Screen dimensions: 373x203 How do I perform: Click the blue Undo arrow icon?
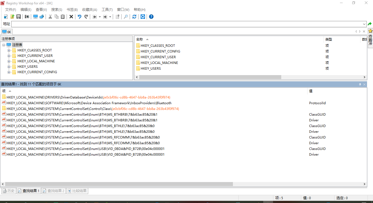(79, 17)
